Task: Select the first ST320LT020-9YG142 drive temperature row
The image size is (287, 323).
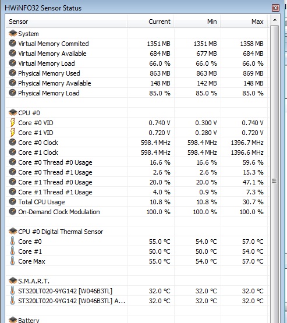Action: 137,290
